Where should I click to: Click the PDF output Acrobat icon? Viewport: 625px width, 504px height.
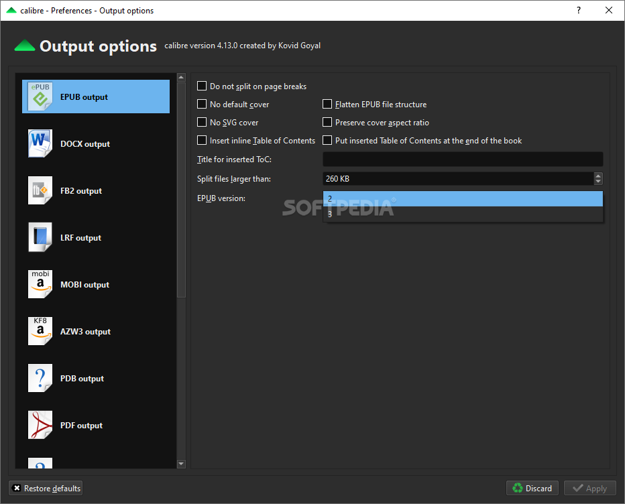point(40,425)
